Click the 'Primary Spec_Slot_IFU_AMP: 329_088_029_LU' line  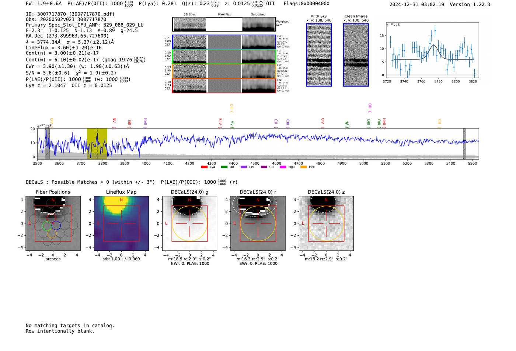coord(85,25)
